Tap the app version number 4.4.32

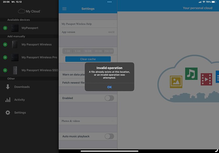click(111, 32)
